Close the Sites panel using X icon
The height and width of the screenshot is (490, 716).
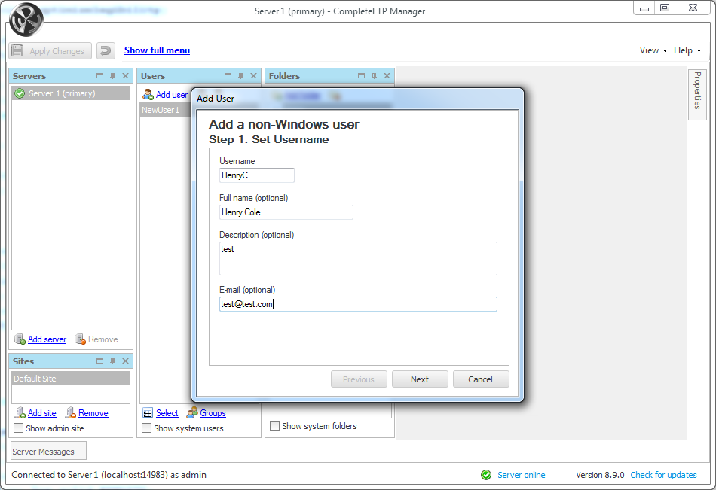coord(125,361)
